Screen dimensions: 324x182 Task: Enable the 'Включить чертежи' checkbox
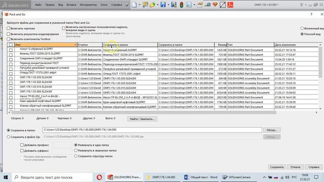coord(9,28)
